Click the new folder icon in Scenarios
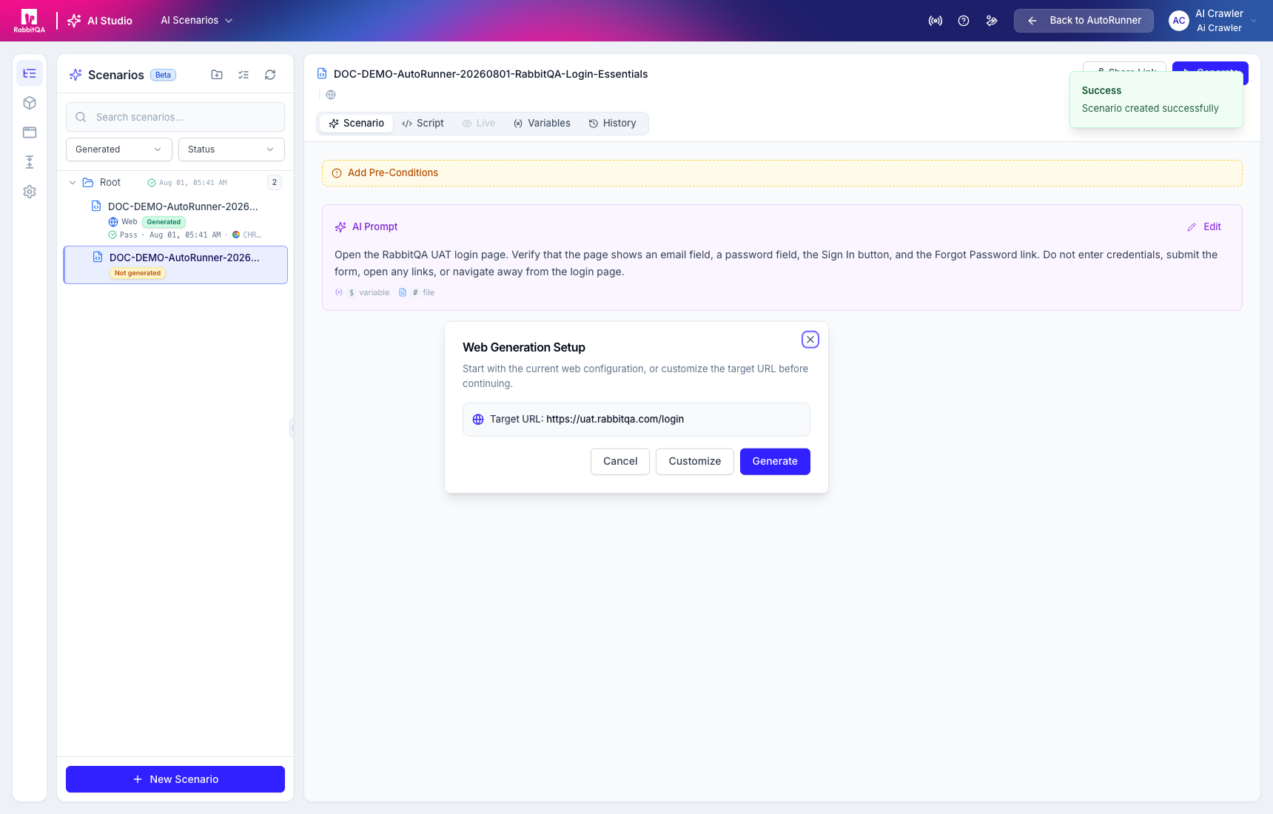 tap(217, 75)
